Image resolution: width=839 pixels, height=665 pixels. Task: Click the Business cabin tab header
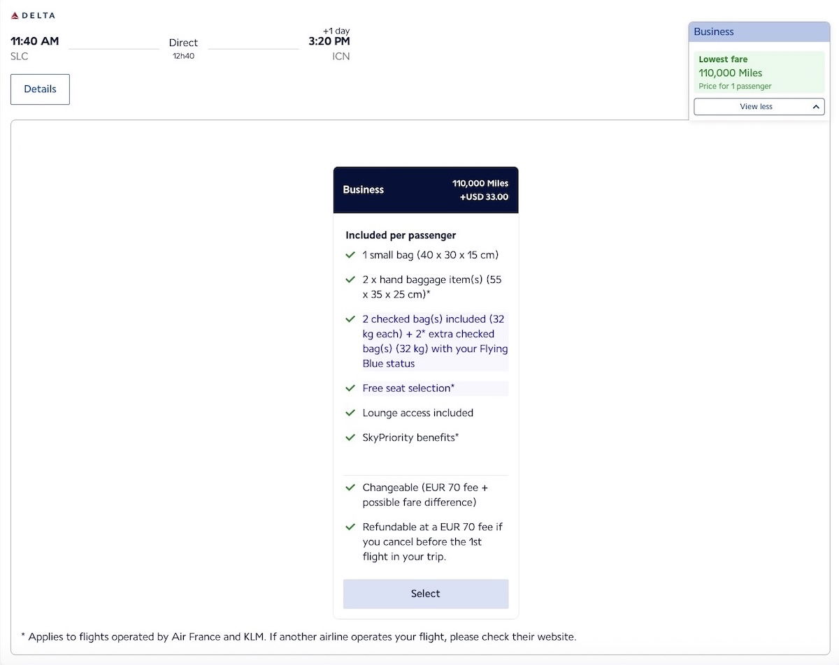point(759,32)
